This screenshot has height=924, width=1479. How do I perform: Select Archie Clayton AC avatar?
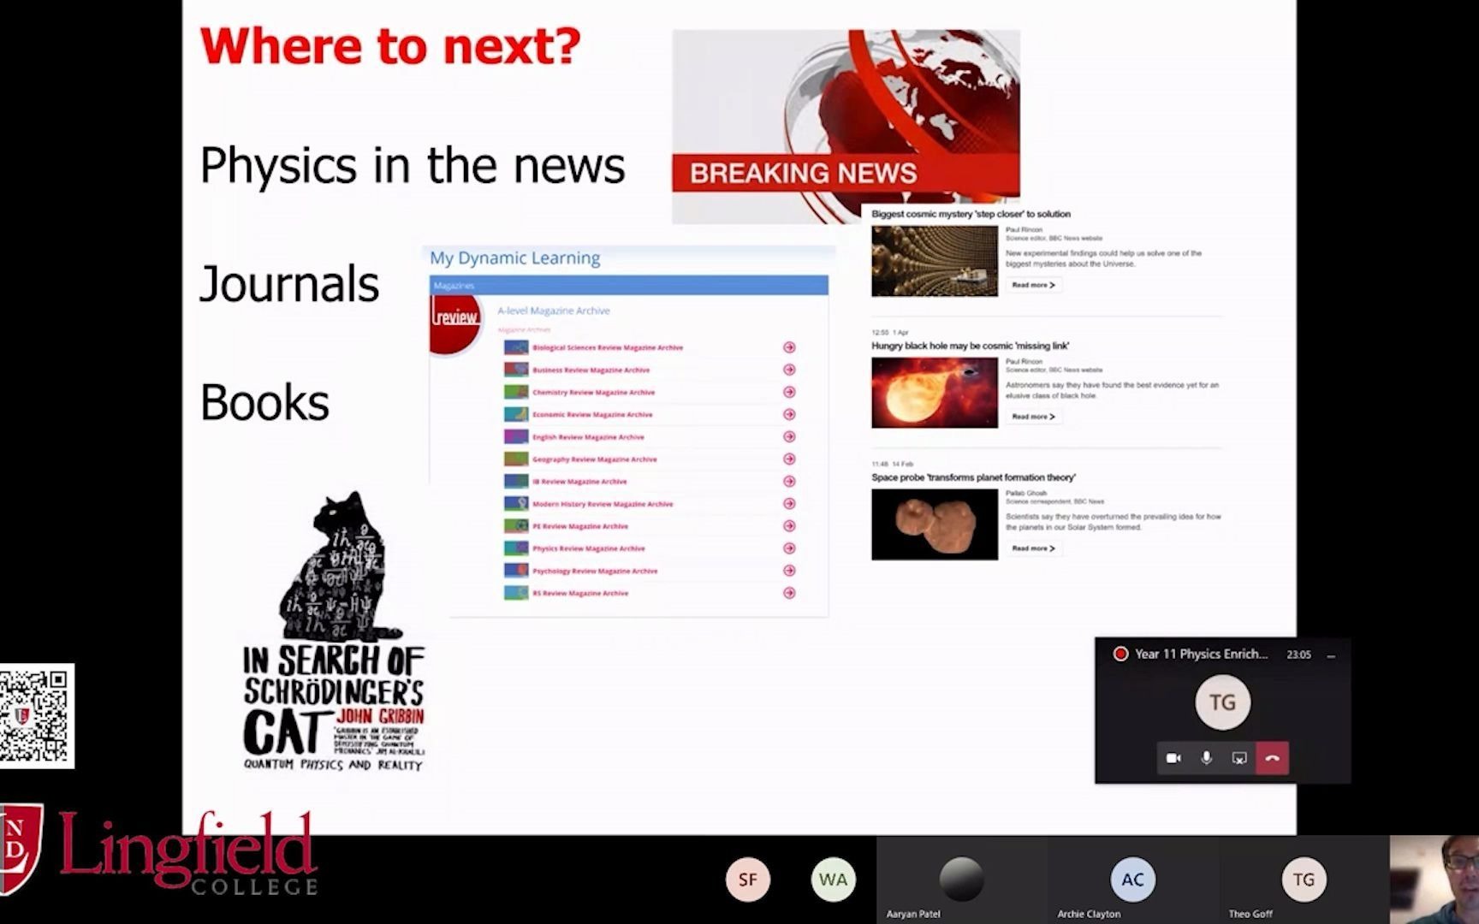tap(1132, 880)
